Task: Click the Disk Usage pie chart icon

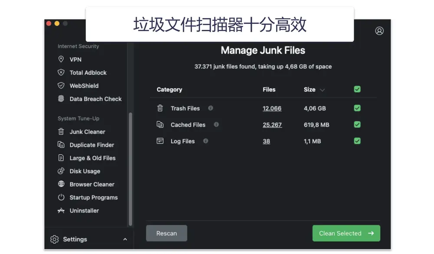Action: tap(61, 171)
